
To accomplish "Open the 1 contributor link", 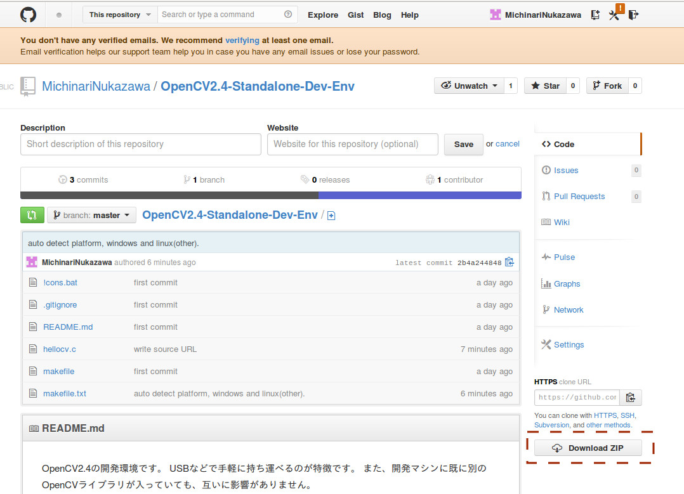I will click(454, 179).
